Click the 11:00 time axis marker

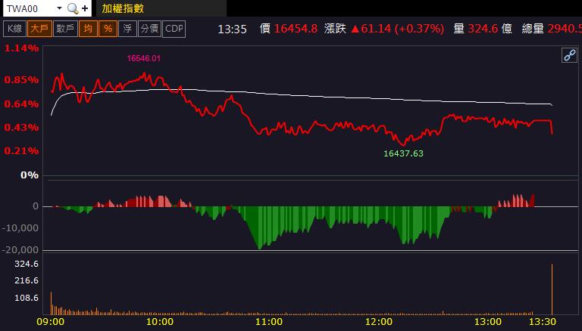[269, 322]
